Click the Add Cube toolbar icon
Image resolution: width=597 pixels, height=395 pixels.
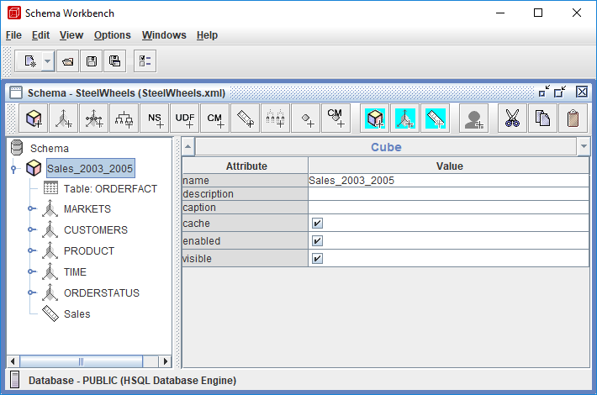tap(34, 118)
